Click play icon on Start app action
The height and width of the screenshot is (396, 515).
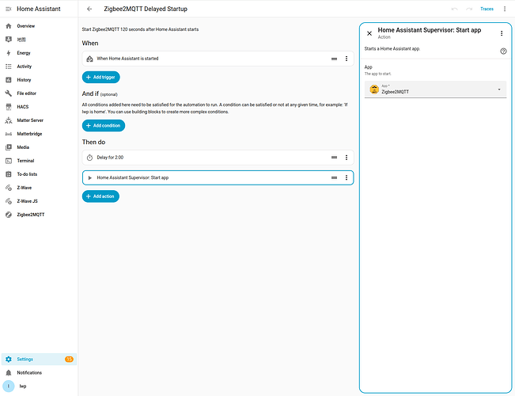pos(89,177)
